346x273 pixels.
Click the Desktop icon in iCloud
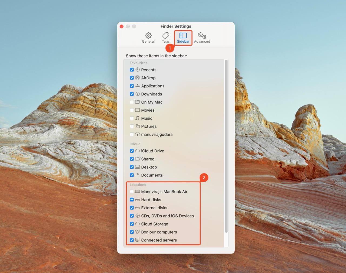(138, 167)
